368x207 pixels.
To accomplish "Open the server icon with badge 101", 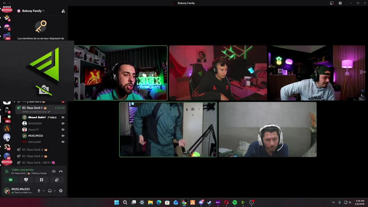I will [7, 36].
